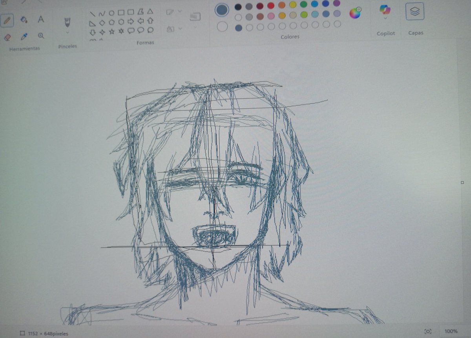471x338 pixels.
Task: Select the Brush in Pinceles group
Action: [x=68, y=22]
